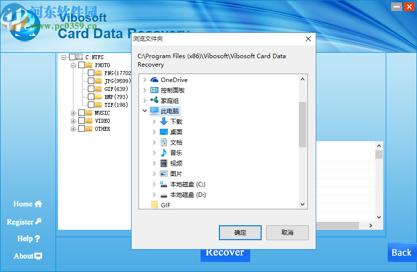417x272 pixels.
Task: Click the VIDEO folder icon
Action: coord(89,121)
